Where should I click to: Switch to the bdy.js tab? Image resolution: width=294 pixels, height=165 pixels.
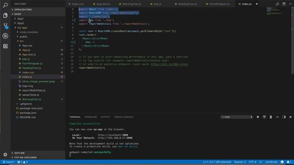pos(157,4)
